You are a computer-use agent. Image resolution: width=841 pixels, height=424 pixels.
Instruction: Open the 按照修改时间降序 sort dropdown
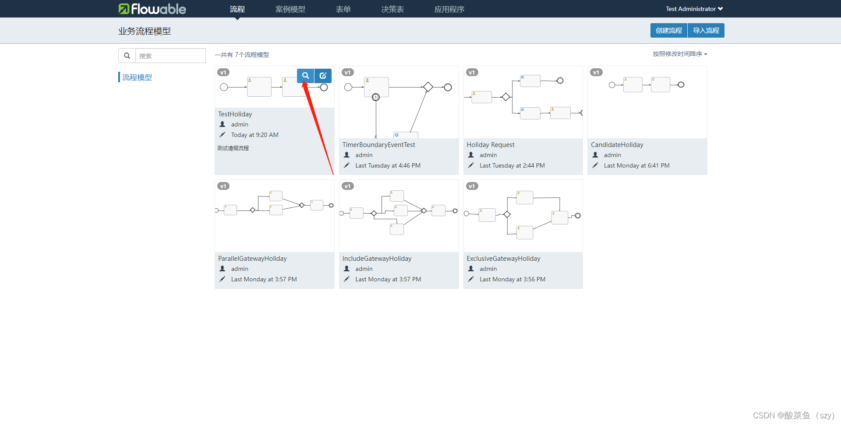(679, 54)
